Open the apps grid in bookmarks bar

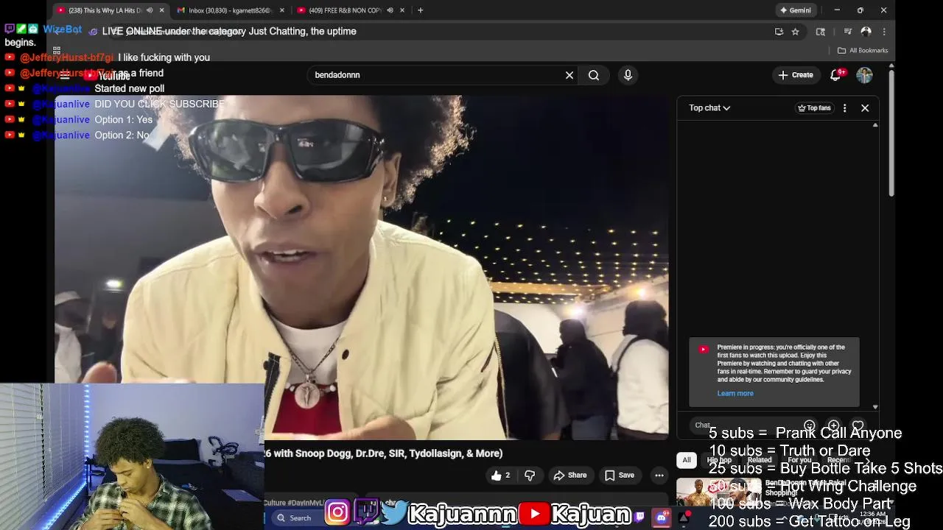click(x=57, y=50)
